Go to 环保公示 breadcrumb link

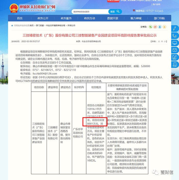[71, 26]
